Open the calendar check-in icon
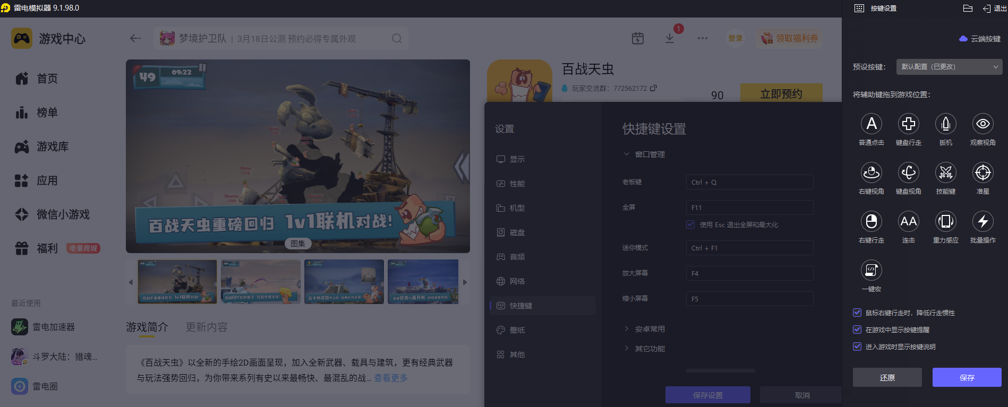 click(638, 38)
